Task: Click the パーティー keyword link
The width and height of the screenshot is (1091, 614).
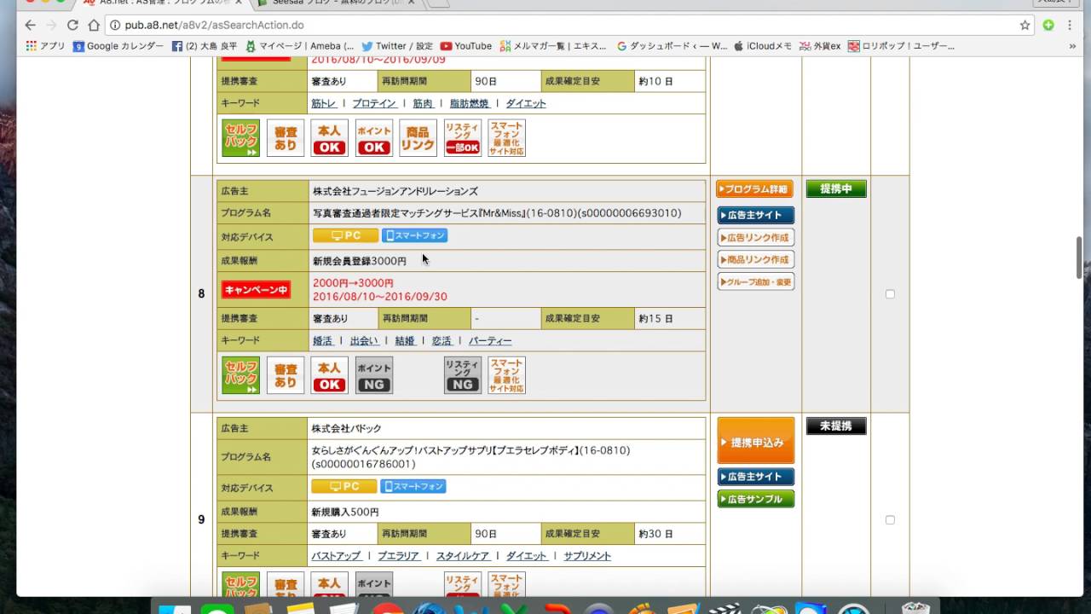Action: [490, 340]
